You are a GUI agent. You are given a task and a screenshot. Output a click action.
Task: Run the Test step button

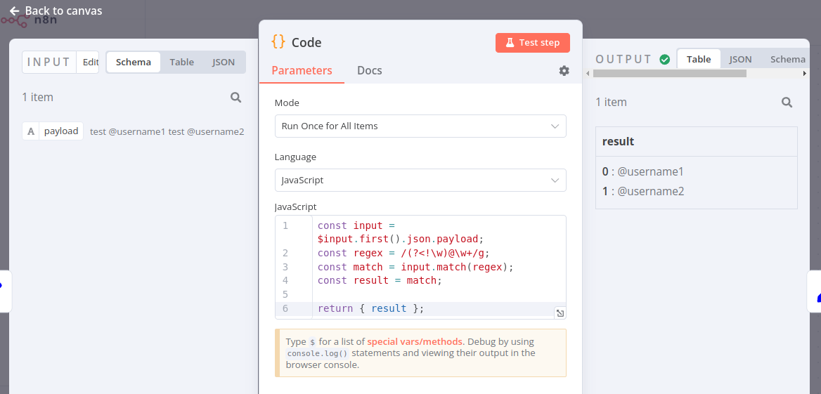532,43
